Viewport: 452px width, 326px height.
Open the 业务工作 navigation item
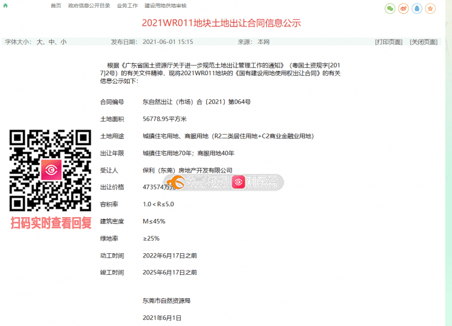pyautogui.click(x=127, y=5)
